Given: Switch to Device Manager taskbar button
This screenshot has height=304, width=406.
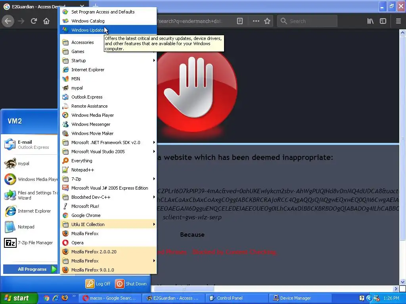Looking at the screenshot, I should (x=301, y=298).
